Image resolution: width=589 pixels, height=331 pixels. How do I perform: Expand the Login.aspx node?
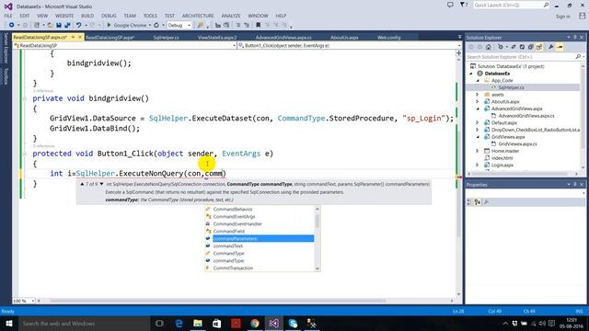[x=478, y=165]
